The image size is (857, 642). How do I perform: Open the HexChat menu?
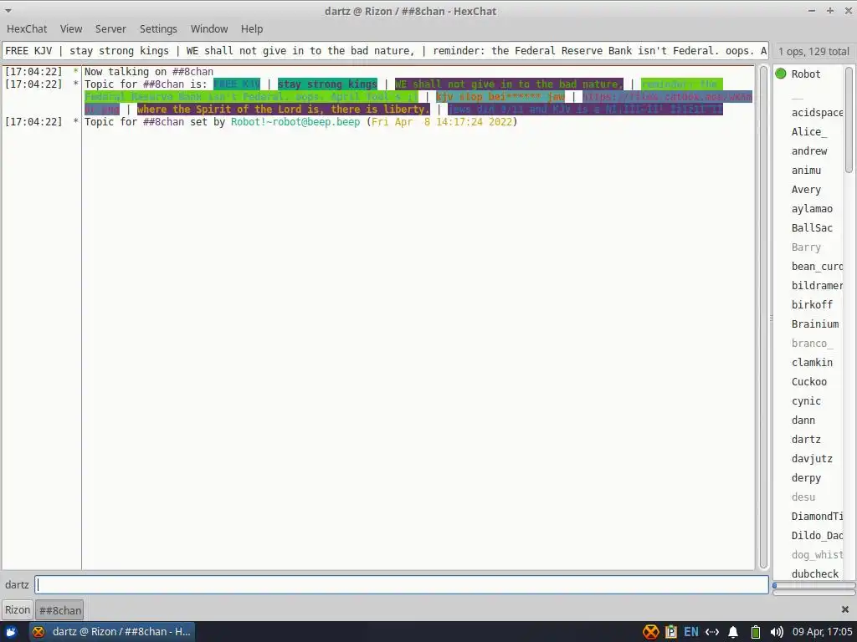pyautogui.click(x=27, y=29)
